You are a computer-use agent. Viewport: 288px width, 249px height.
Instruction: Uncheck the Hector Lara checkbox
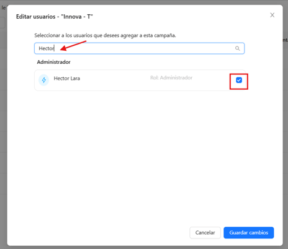(239, 80)
